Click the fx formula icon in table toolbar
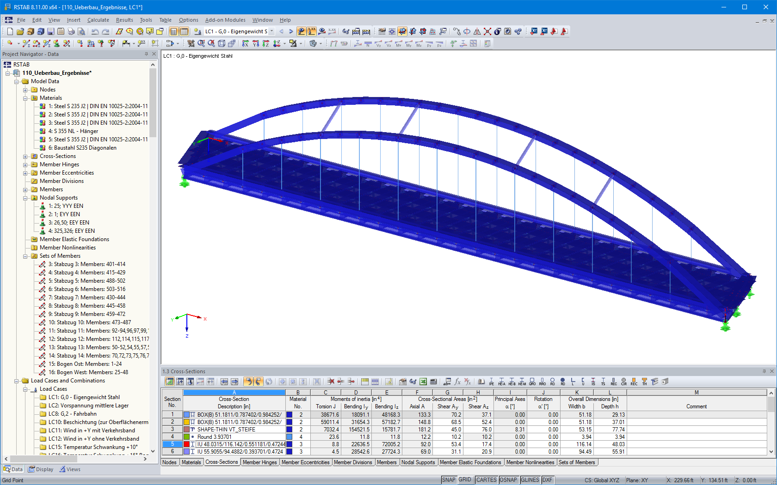The height and width of the screenshot is (485, 777). (x=457, y=382)
